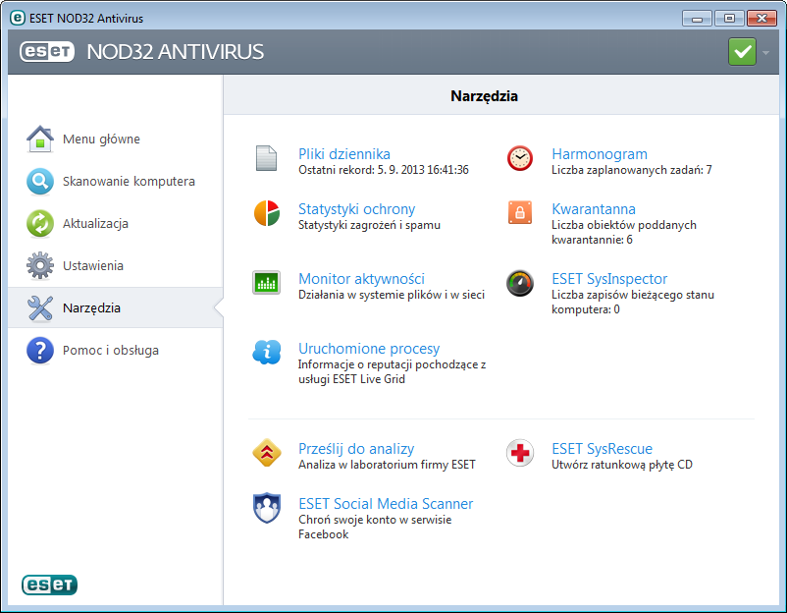Click the Statystyki ochrony pie chart icon
The image size is (787, 613).
(267, 213)
